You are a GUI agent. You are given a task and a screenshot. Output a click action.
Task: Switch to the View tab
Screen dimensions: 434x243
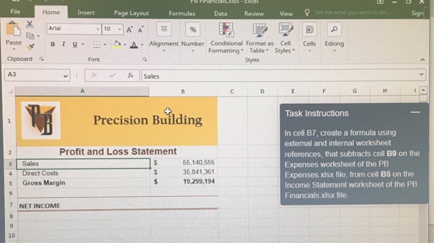click(x=286, y=14)
